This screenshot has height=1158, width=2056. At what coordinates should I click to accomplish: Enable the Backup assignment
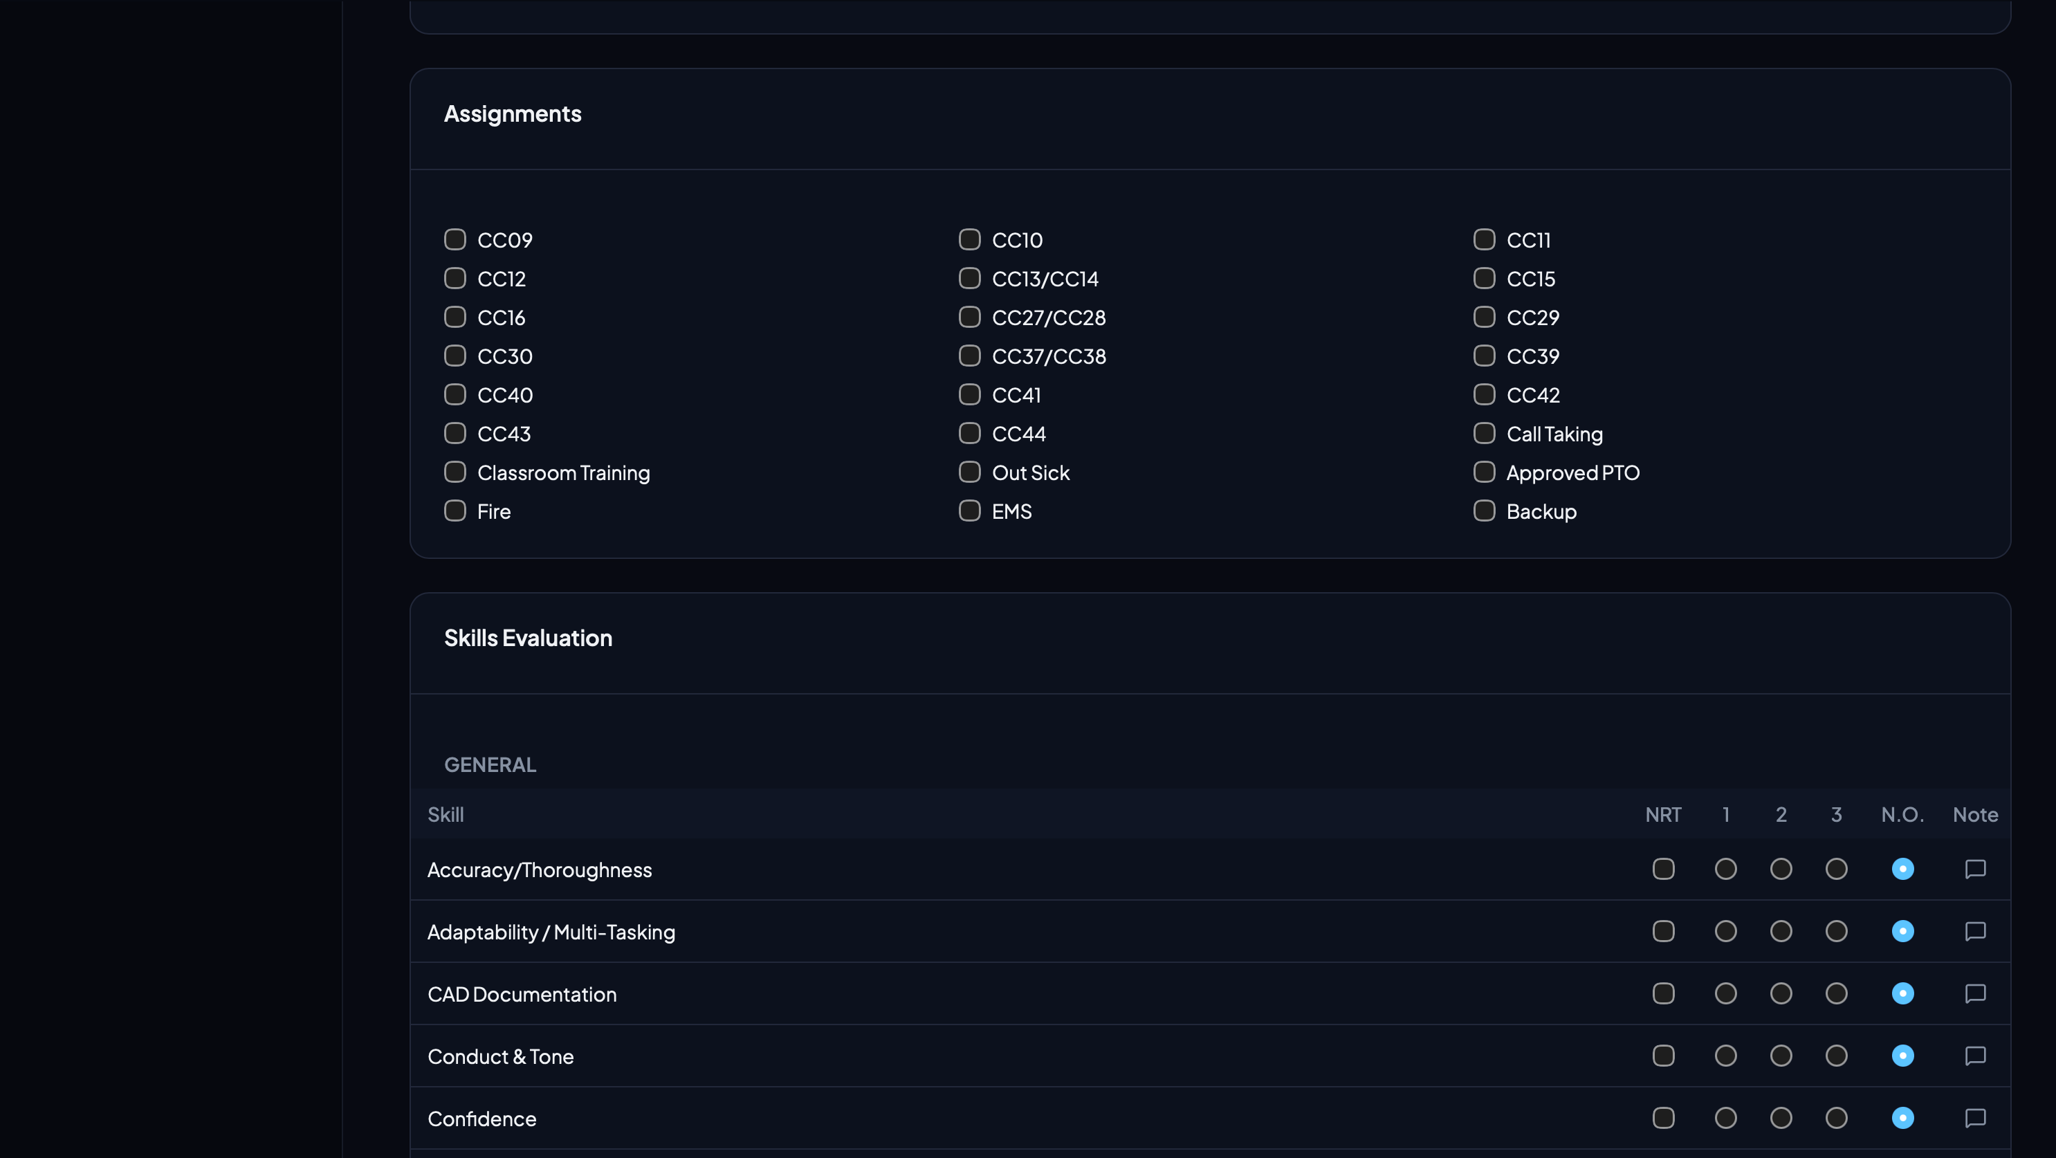coord(1484,511)
